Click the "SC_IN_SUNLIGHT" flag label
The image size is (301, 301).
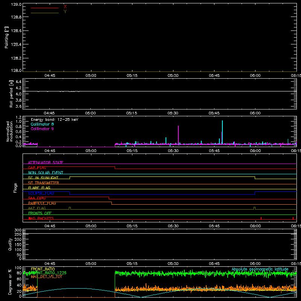coord(43,178)
